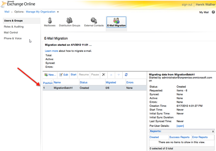Open the External Contacts icon
This screenshot has height=151, width=216.
pyautogui.click(x=94, y=22)
